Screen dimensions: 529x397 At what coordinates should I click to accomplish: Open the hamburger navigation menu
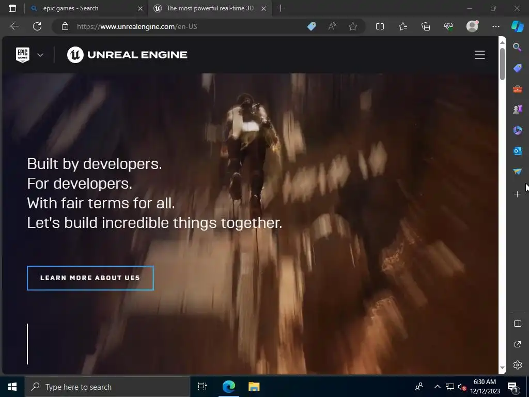[x=480, y=55]
